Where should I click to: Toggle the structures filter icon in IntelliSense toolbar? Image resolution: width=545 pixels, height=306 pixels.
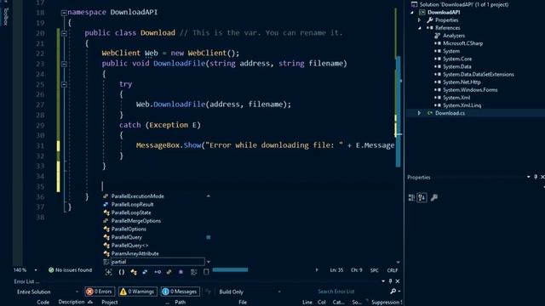[145, 272]
